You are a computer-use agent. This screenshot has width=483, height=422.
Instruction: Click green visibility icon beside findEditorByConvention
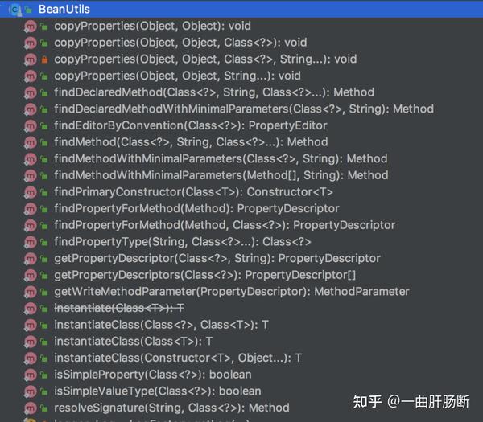pos(44,126)
